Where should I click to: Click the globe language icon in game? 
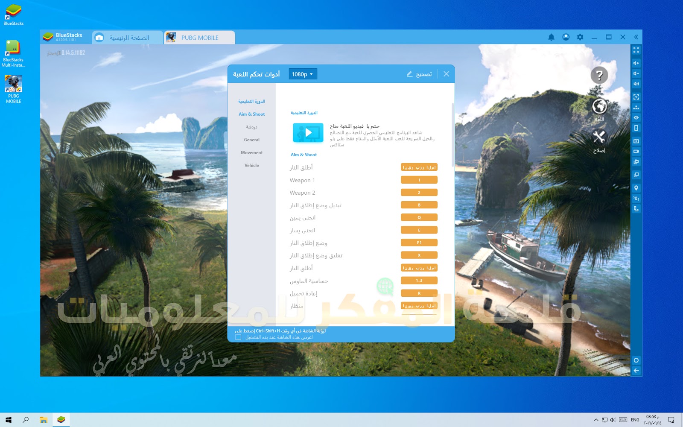pyautogui.click(x=599, y=106)
